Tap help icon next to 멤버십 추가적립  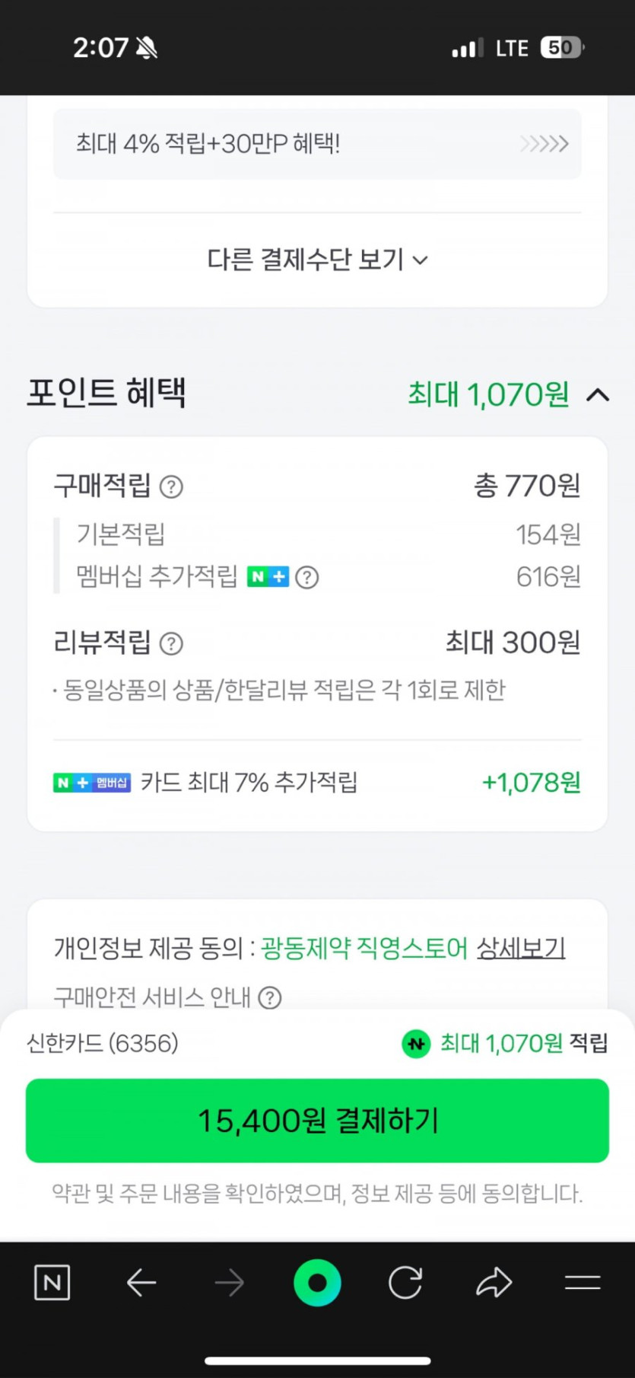pyautogui.click(x=306, y=578)
